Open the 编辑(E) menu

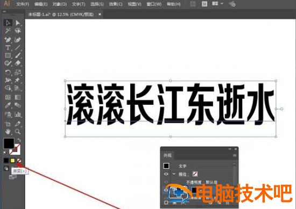coord(41,4)
